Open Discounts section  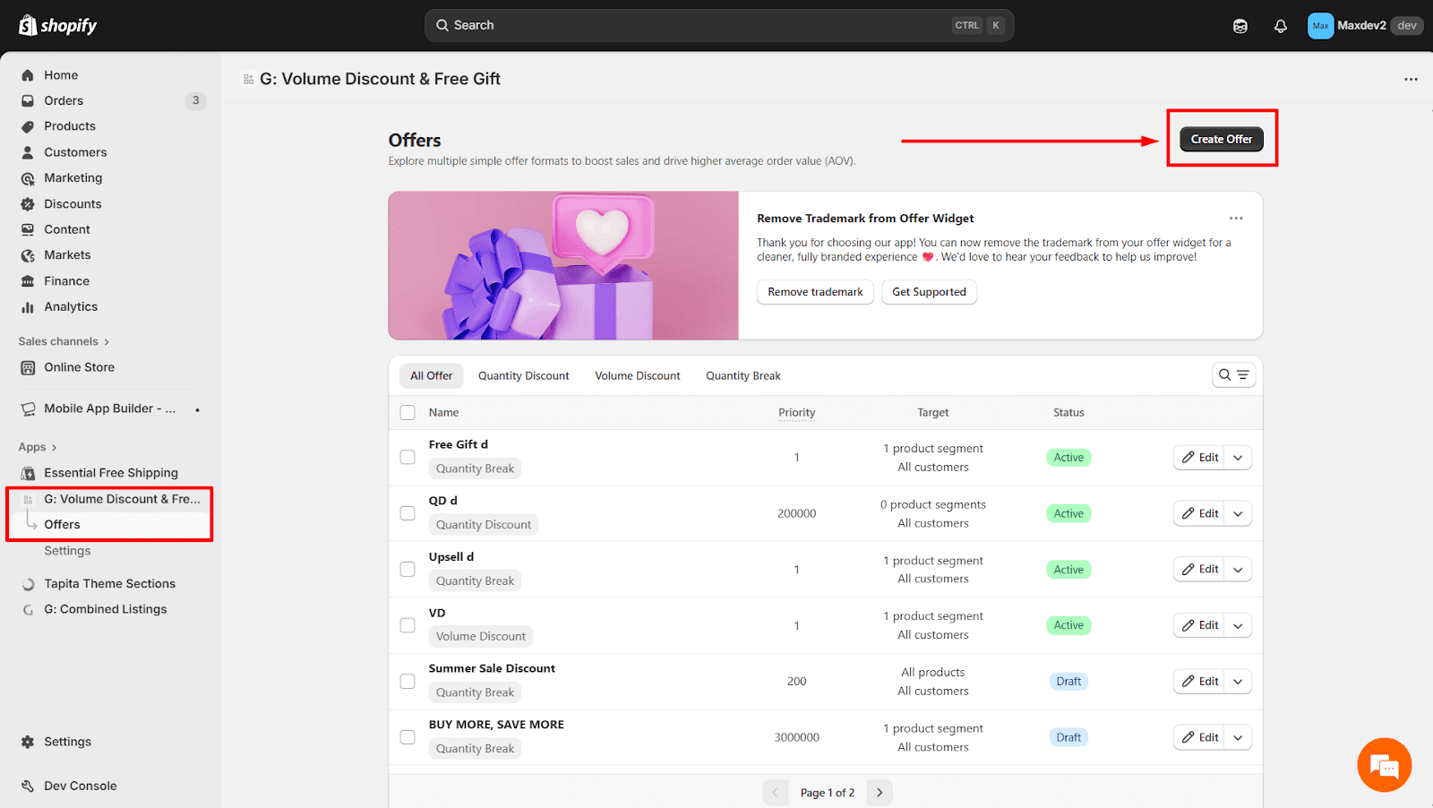point(73,204)
